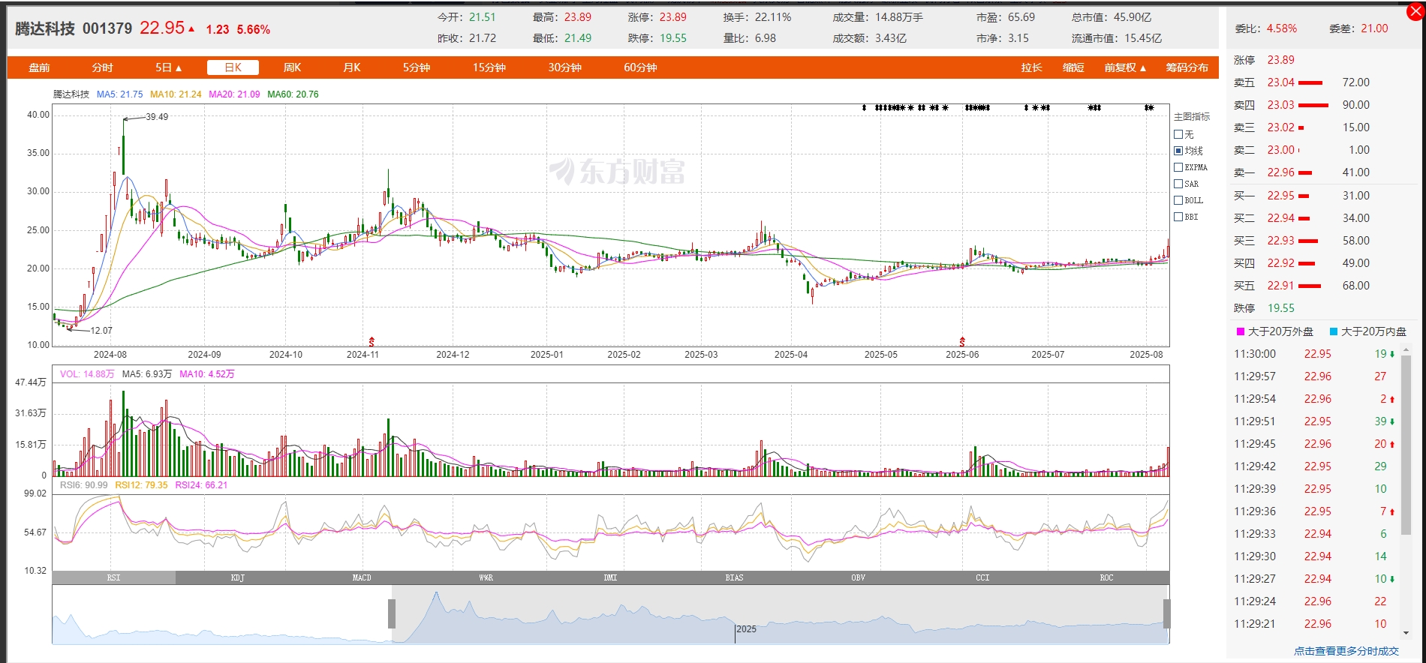This screenshot has width=1426, height=663.
Task: Select the KDJ sub-indicator tab
Action: pyautogui.click(x=238, y=577)
